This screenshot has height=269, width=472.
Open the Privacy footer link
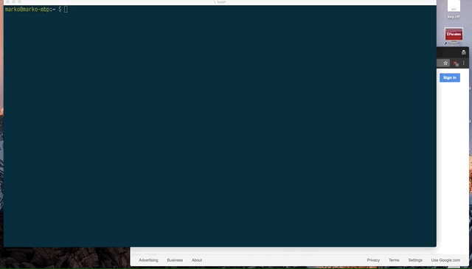pyautogui.click(x=373, y=260)
